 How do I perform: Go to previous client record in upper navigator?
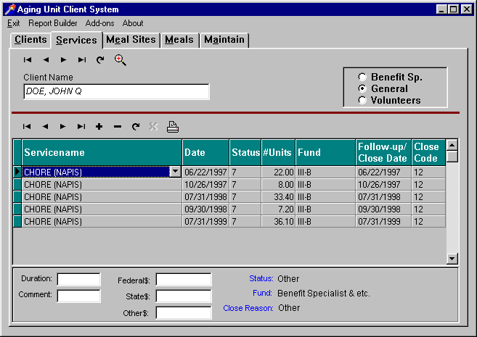pos(46,60)
